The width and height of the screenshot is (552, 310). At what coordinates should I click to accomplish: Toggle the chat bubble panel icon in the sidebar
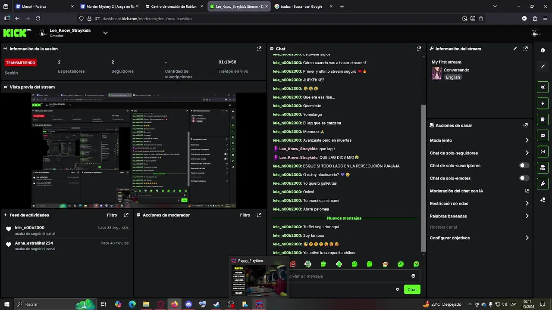point(543,136)
